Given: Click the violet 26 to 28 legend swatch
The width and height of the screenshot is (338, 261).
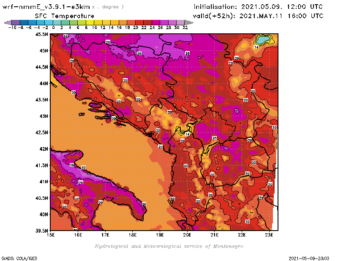Looking at the screenshot, I should click(x=164, y=22).
